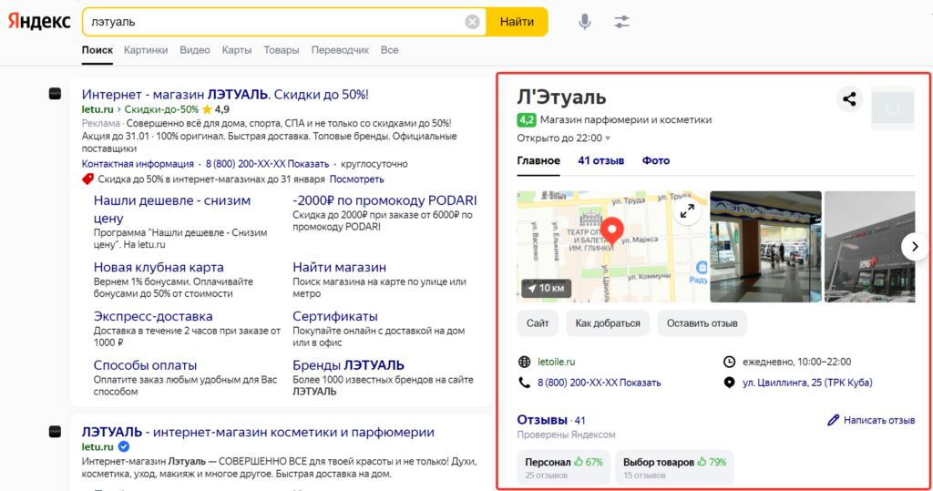Click the verified checkmark badge next to letu.ru
This screenshot has height=491, width=933.
[124, 447]
